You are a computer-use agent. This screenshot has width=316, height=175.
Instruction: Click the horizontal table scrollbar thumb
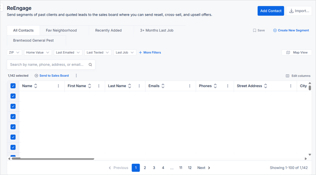pyautogui.click(x=53, y=159)
